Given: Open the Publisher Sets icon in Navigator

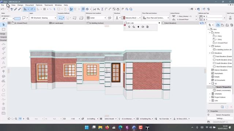Looking at the screenshot, I should (x=231, y=25).
